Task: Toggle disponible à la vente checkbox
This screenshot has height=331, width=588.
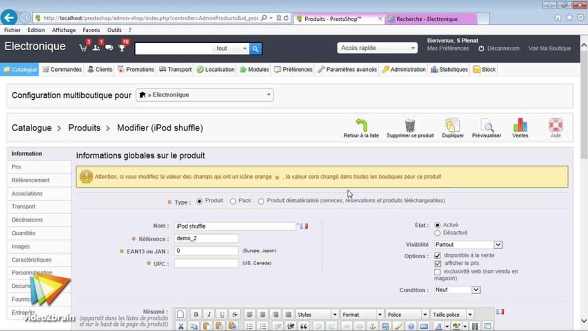Action: coord(437,256)
